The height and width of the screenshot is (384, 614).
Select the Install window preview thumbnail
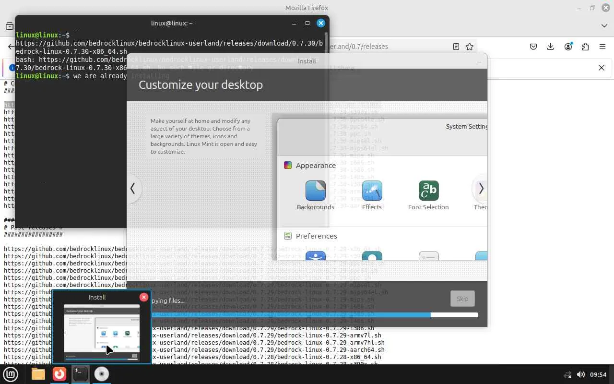102,332
